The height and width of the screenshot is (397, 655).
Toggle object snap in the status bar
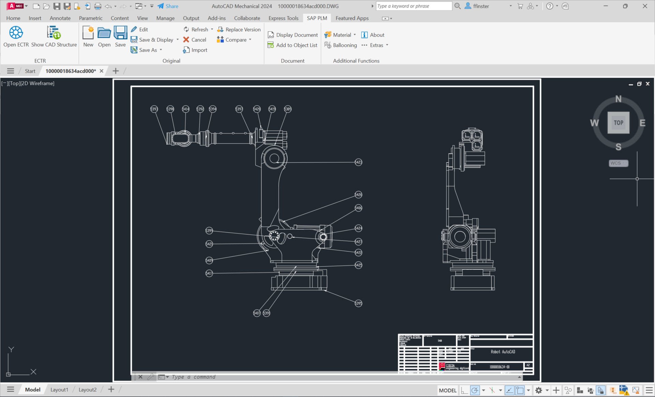(520, 390)
